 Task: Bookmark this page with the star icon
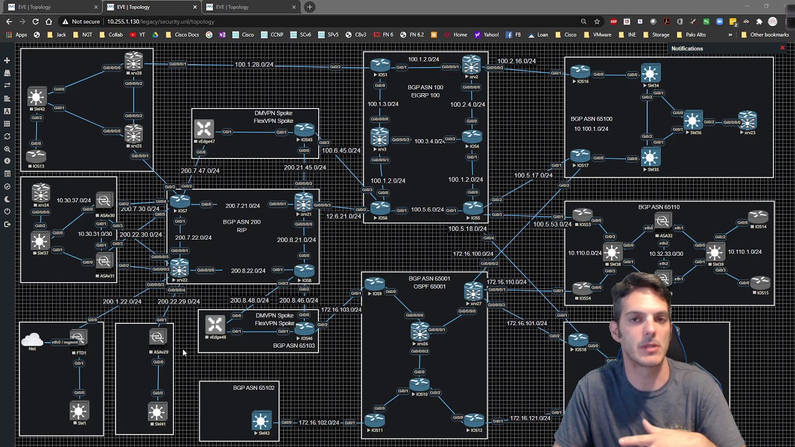tap(597, 21)
